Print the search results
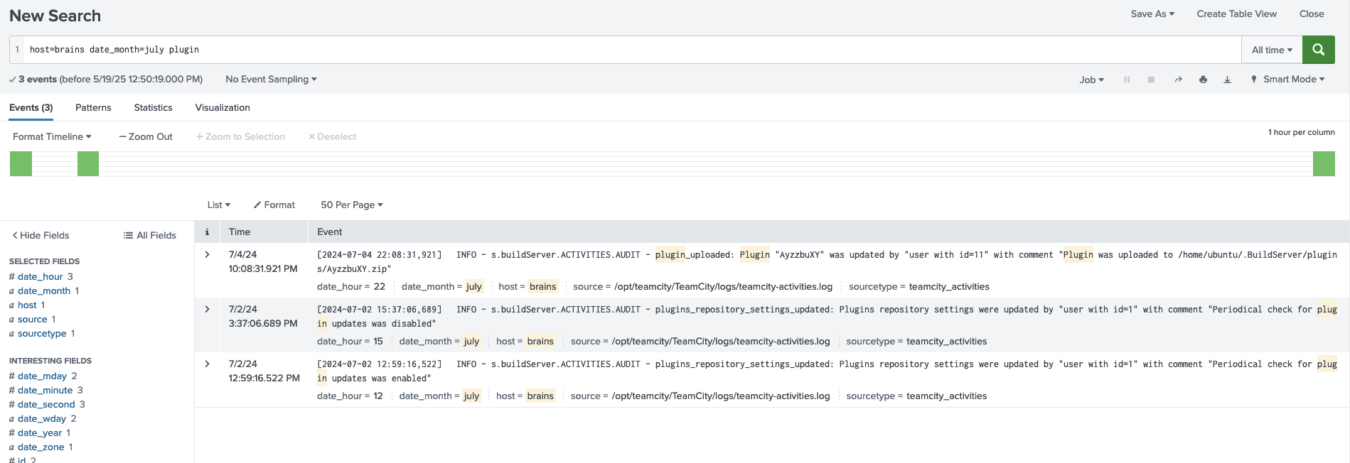Screen dimensions: 1350x463 coord(1203,80)
